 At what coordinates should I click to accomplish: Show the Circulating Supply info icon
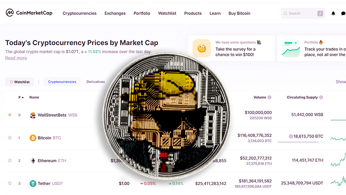321,97
